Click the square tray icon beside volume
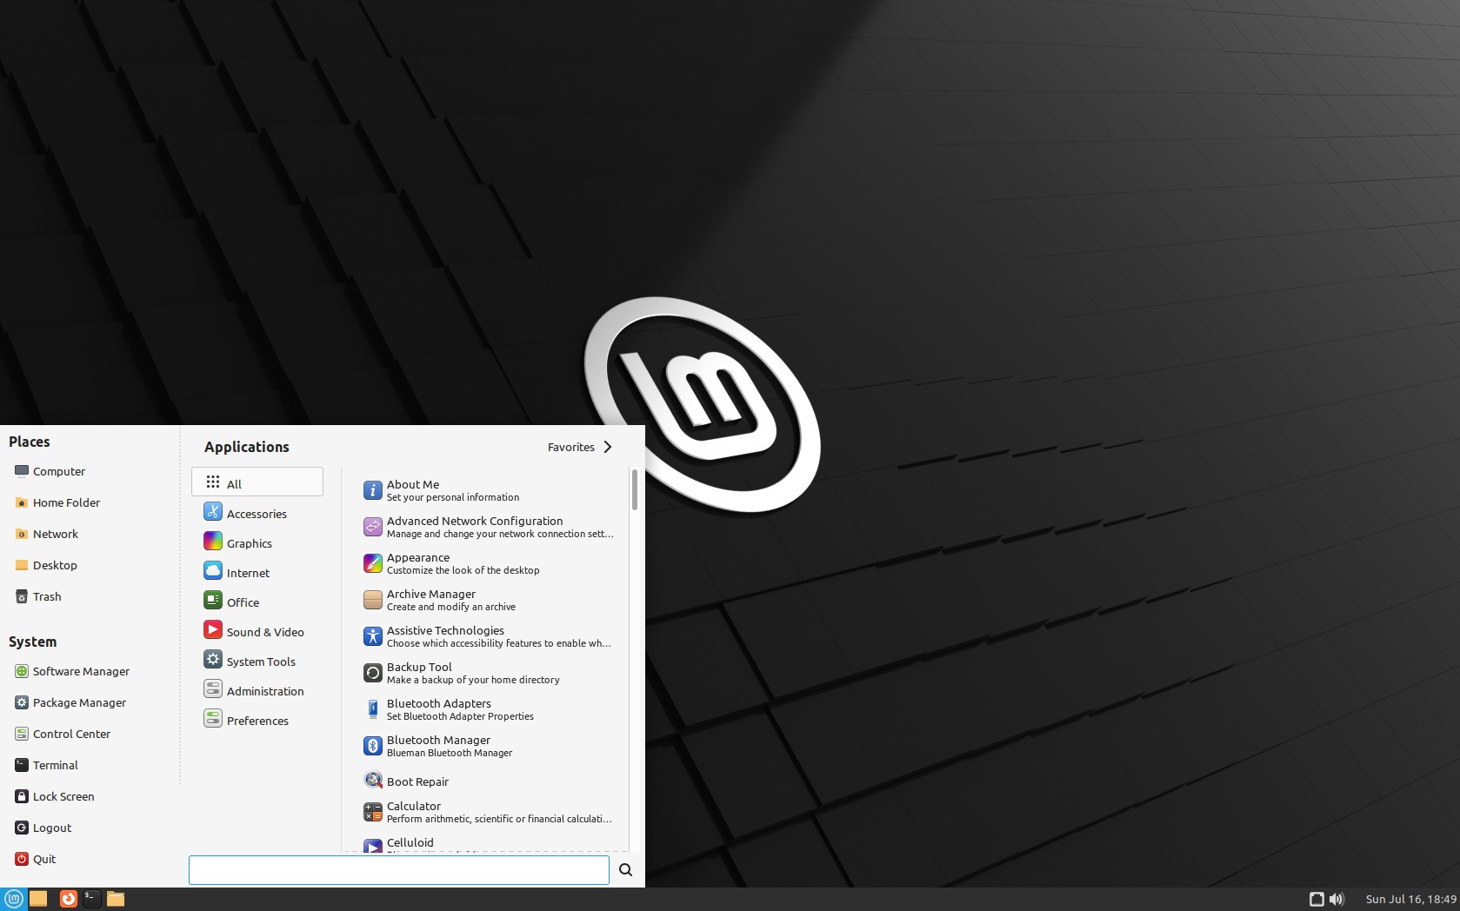Screen dimensions: 1460x911 (x=1317, y=899)
